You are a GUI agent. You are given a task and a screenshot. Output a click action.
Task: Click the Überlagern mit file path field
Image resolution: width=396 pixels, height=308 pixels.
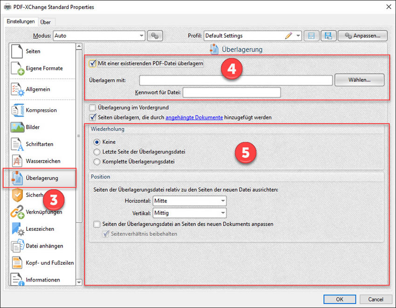[236, 80]
